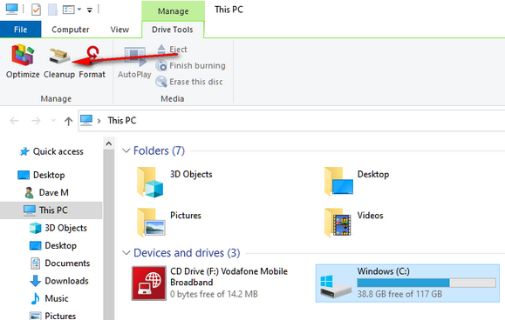Select the Windows (C:) drive
505x320 pixels.
[407, 283]
